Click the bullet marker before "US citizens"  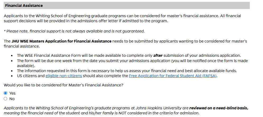pyautogui.click(x=12, y=76)
